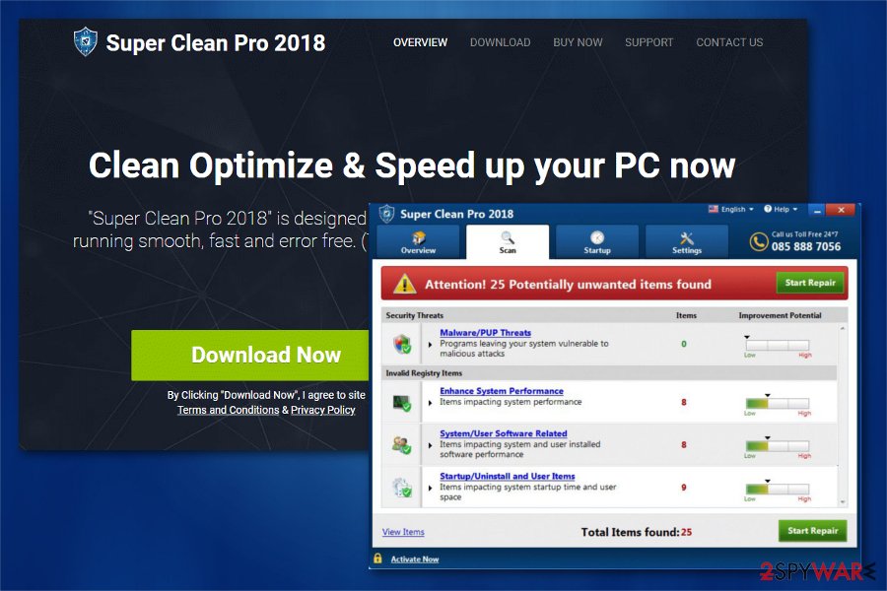Open the Help dropdown menu
The height and width of the screenshot is (591, 887).
tap(781, 209)
